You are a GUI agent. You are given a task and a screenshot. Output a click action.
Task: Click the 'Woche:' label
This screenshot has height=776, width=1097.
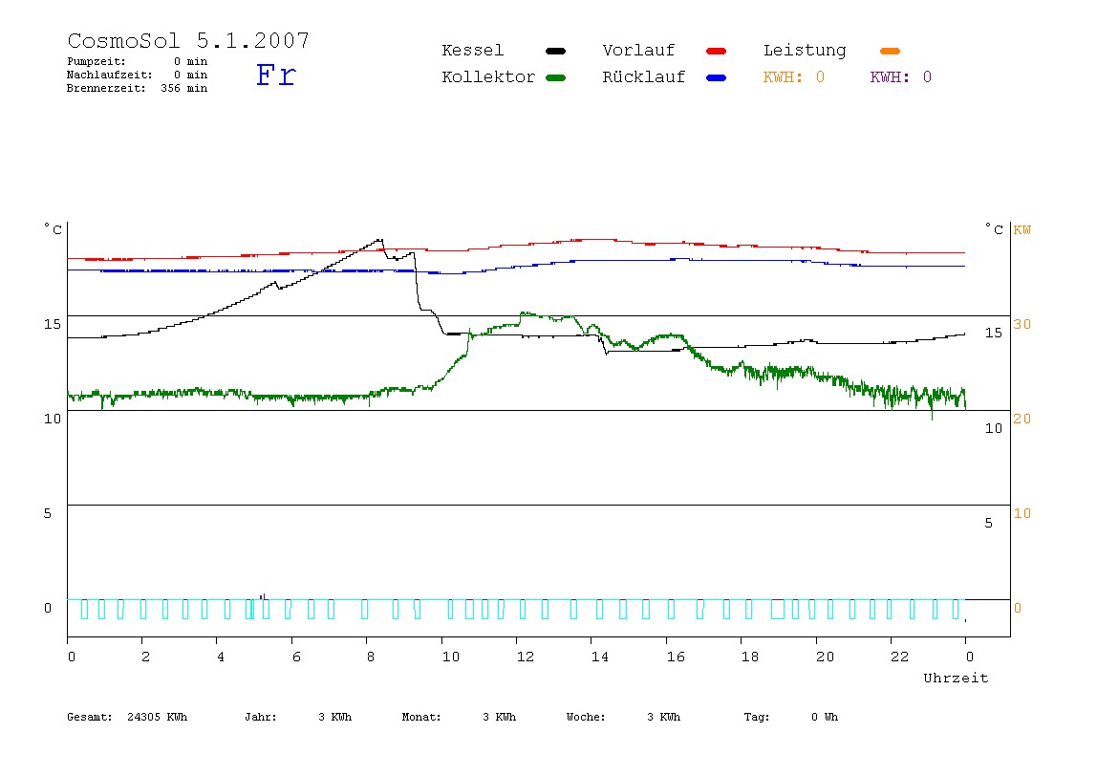click(x=586, y=717)
